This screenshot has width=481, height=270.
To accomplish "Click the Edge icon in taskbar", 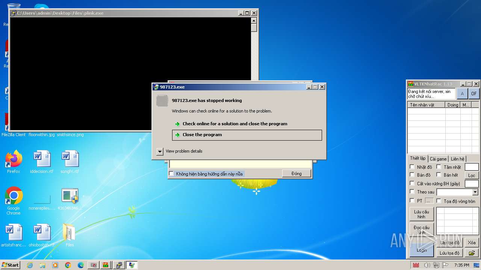I will (x=81, y=265).
